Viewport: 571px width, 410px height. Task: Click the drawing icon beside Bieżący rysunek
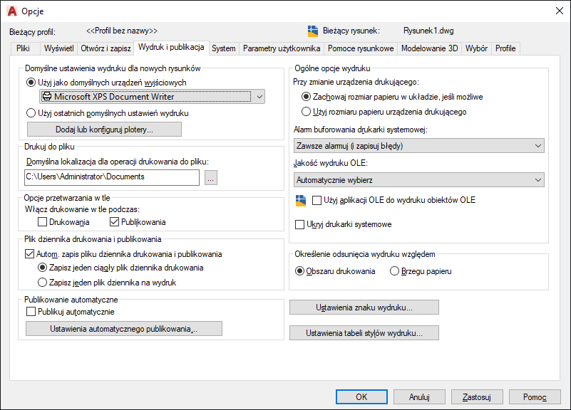point(313,31)
